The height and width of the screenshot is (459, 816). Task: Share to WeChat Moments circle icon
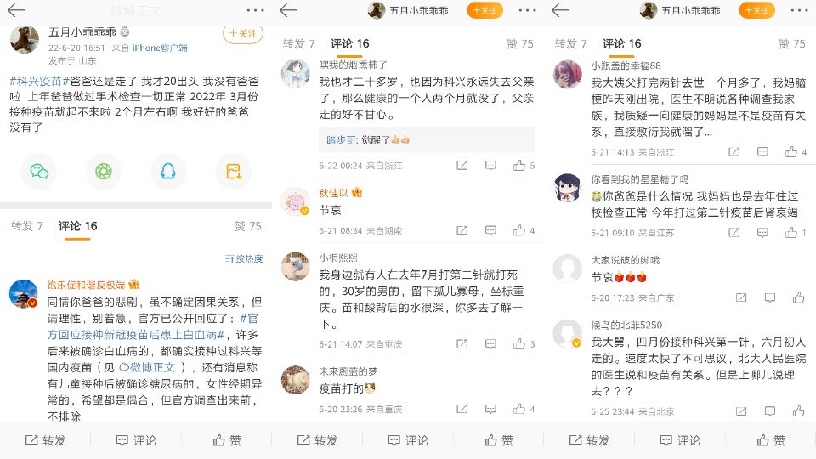click(104, 171)
